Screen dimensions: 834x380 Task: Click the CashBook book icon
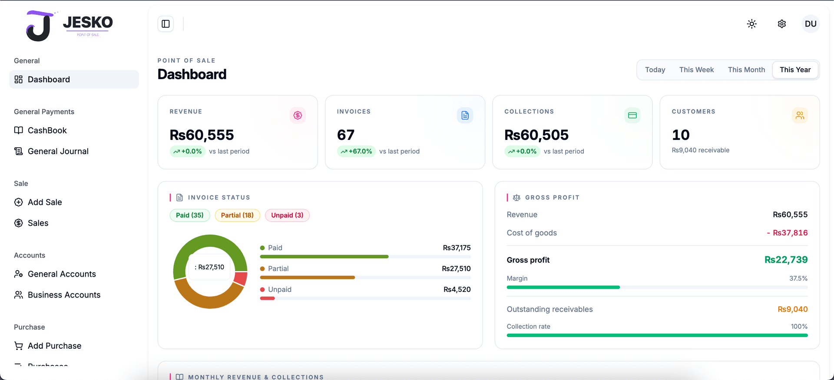(x=18, y=130)
